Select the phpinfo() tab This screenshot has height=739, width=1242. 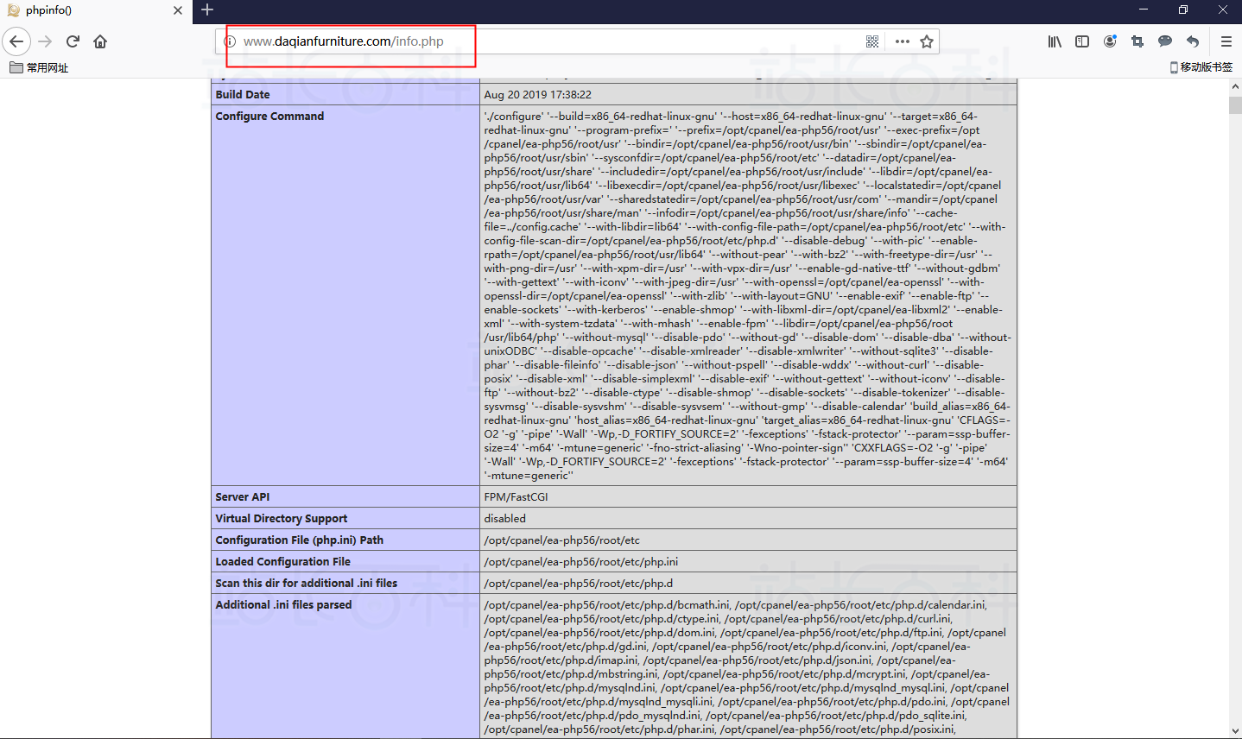[x=96, y=11]
